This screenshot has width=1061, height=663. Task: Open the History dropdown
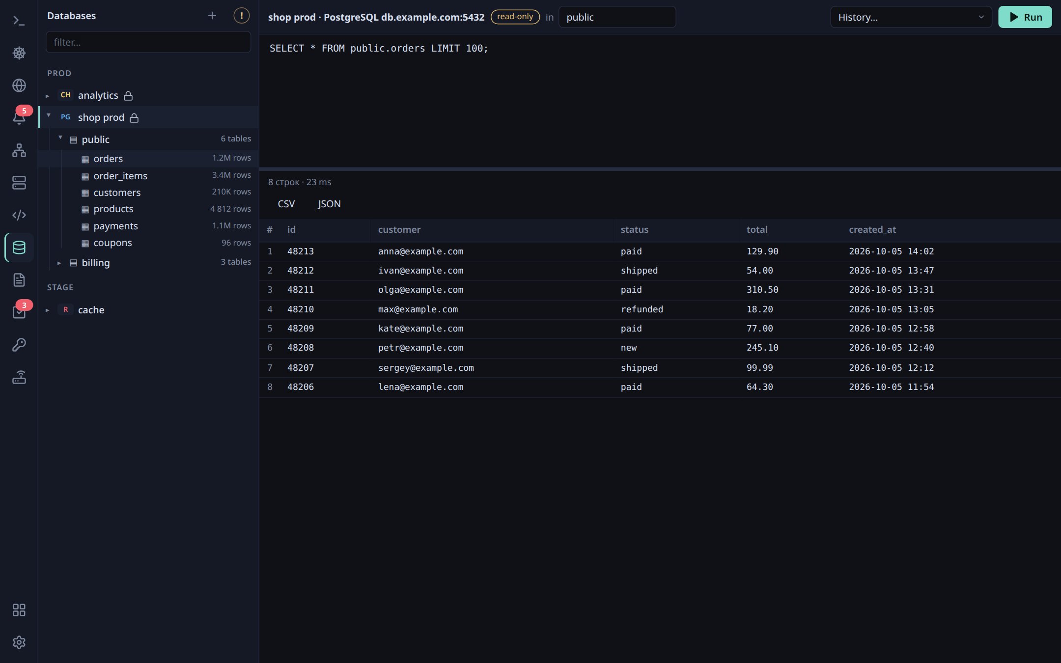click(x=911, y=17)
